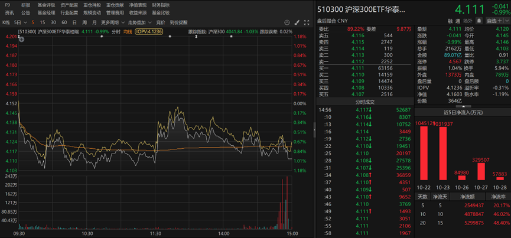Open the 资产配置 asset allocation menu
Screen dimensions: 511x238
[x=70, y=5]
